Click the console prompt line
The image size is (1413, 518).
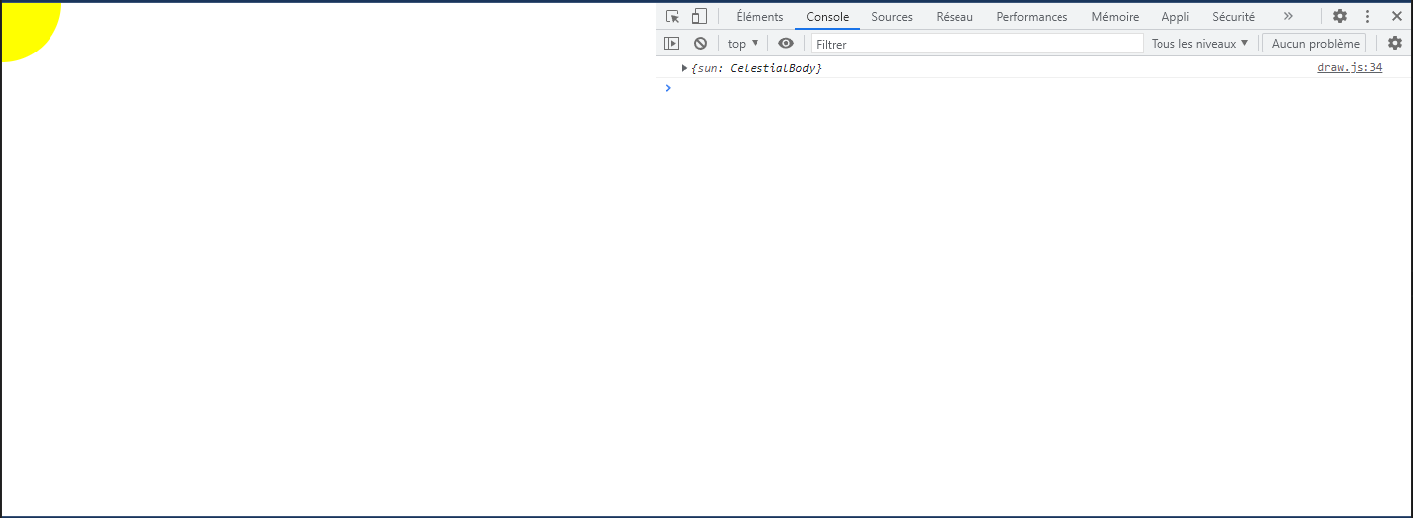[1035, 88]
